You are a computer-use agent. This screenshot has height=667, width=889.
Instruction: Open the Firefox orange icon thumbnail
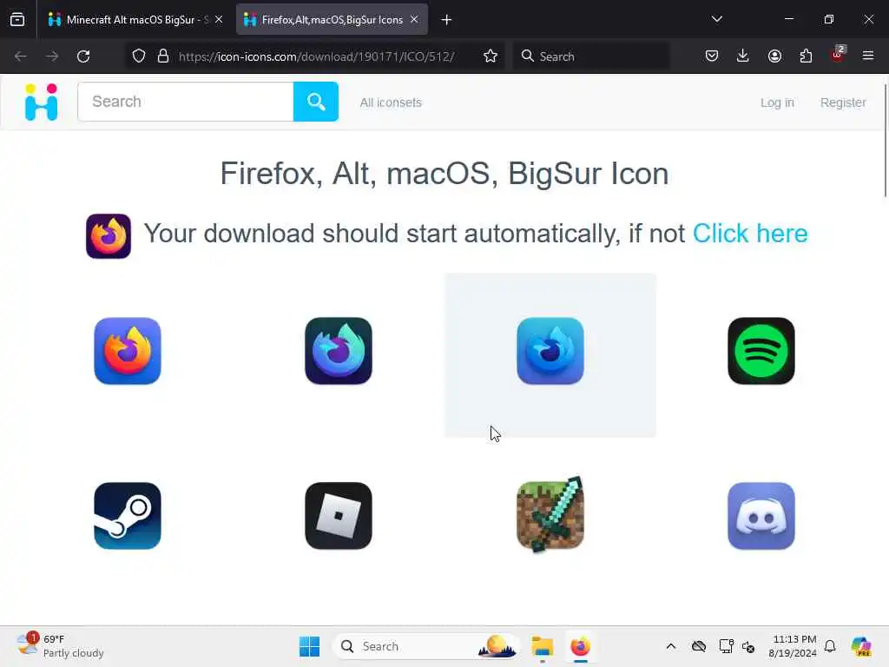[x=128, y=351]
